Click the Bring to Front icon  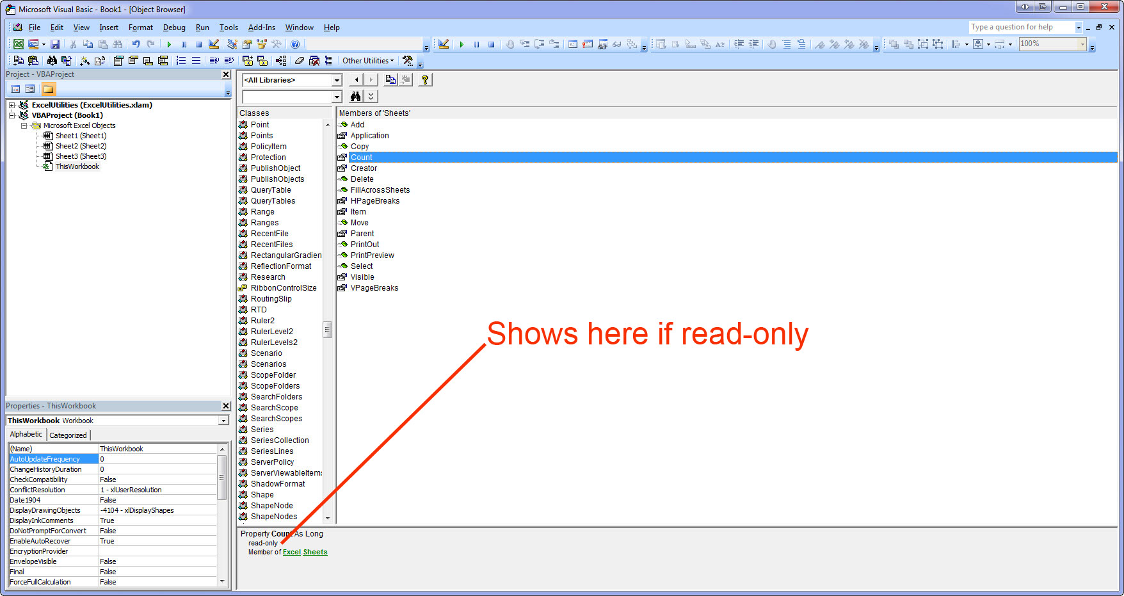coord(894,44)
